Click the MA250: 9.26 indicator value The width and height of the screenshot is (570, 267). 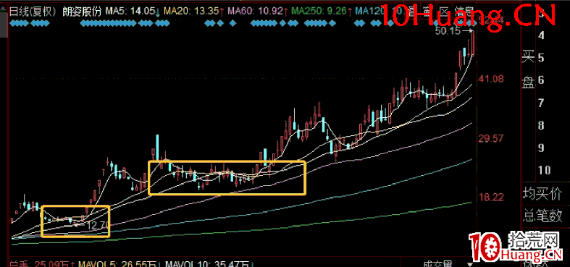pyautogui.click(x=322, y=12)
